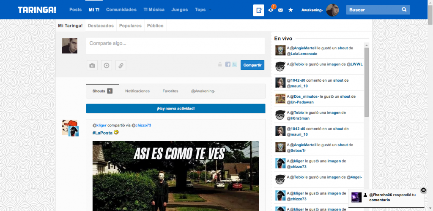Click the En vivo panel scrollbar thumb

click(367, 82)
